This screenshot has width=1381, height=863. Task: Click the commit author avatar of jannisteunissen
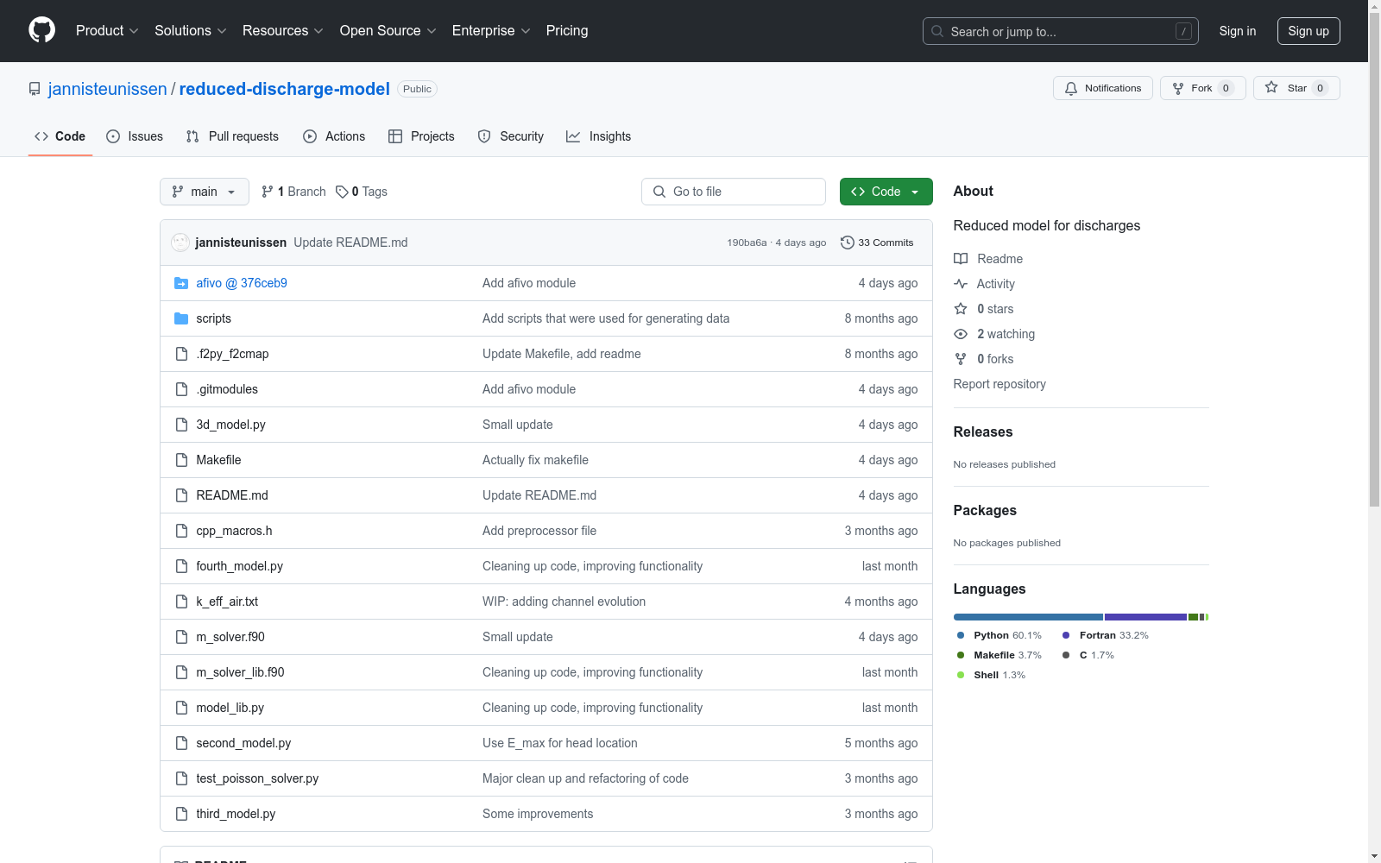pos(180,243)
